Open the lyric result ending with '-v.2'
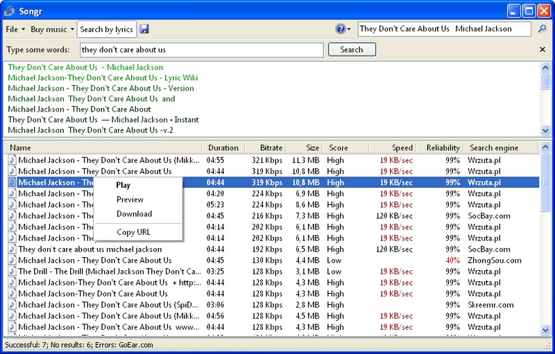The image size is (555, 354). pyautogui.click(x=90, y=130)
